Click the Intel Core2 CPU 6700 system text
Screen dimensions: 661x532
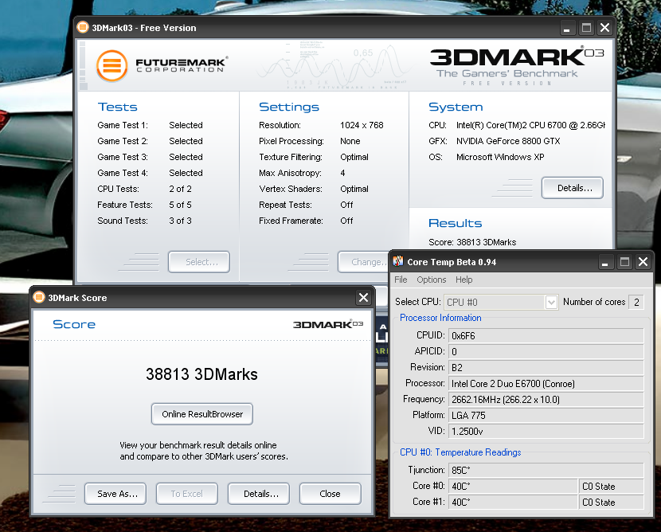[530, 125]
